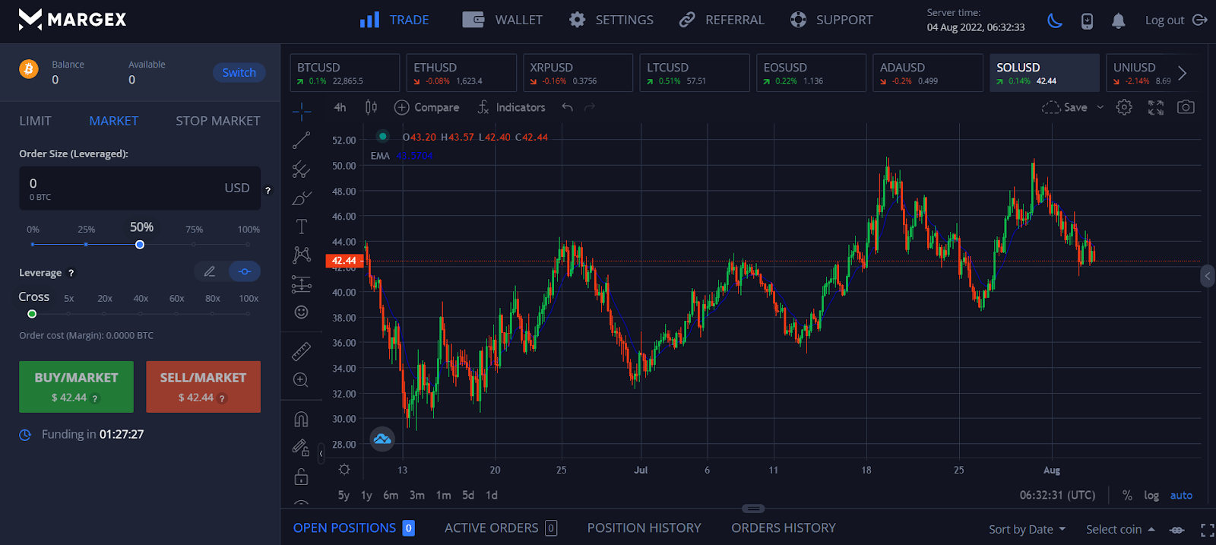Image resolution: width=1216 pixels, height=545 pixels.
Task: Open the Compare symbols dialog
Action: pyautogui.click(x=426, y=107)
